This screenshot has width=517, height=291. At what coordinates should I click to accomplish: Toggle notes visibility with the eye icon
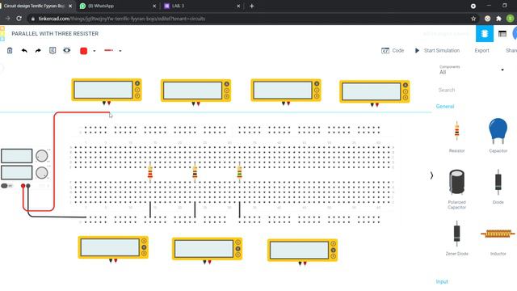tap(66, 50)
